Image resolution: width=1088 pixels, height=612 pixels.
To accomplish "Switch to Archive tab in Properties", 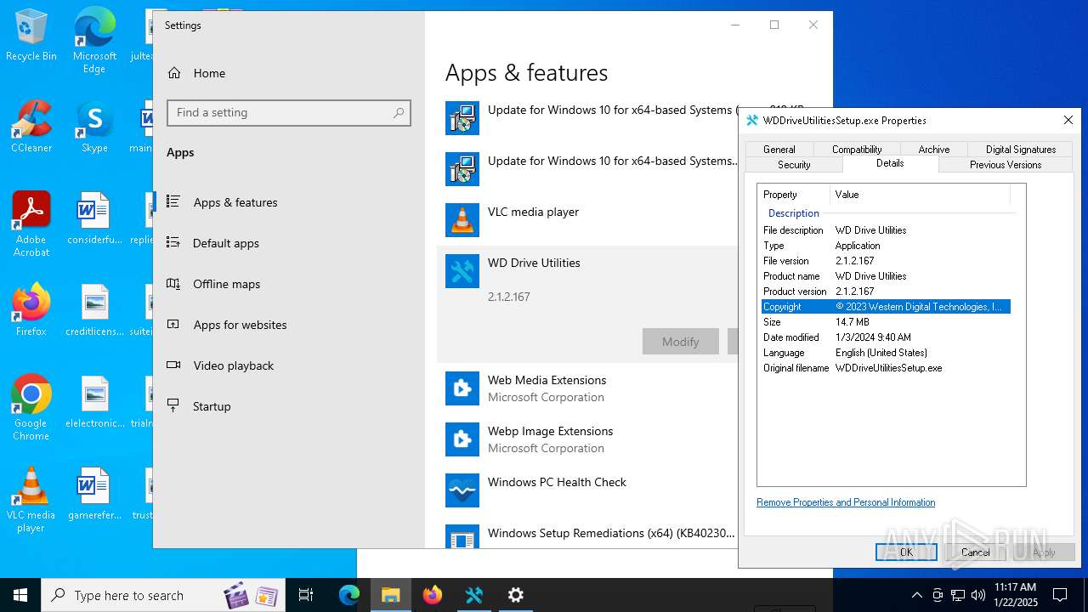I will click(x=934, y=149).
